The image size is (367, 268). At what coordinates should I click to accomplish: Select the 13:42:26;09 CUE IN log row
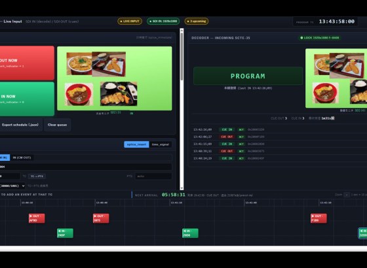280,129
